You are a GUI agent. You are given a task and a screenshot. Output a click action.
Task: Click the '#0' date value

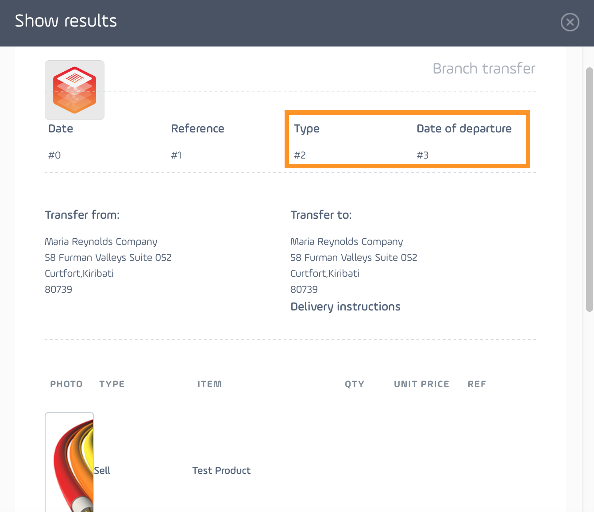(x=54, y=155)
